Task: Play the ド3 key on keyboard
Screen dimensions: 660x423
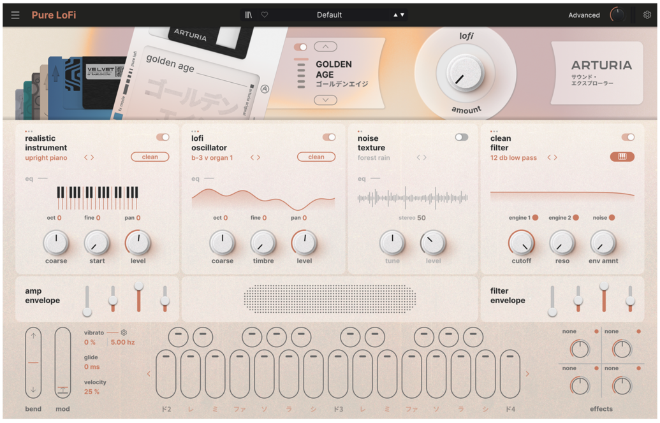Action: tap(337, 374)
